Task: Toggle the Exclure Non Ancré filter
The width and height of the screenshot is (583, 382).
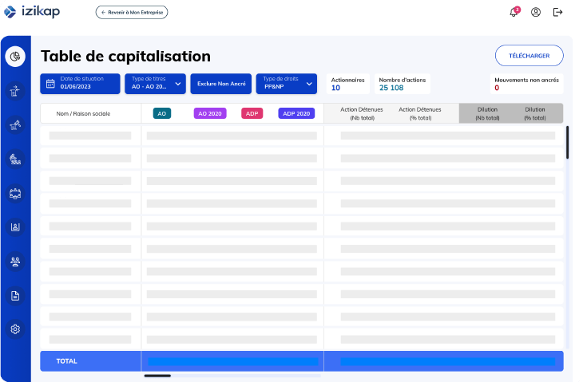Action: (x=220, y=84)
